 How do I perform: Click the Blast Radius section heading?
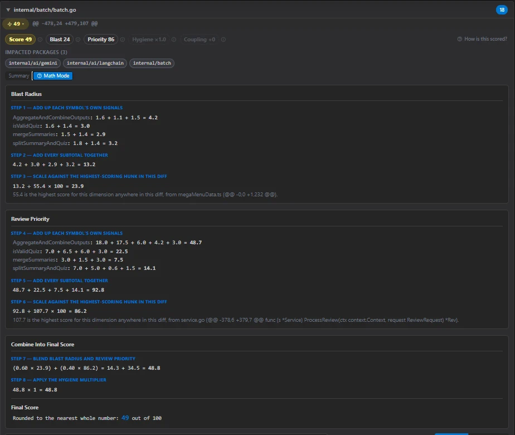click(x=26, y=94)
